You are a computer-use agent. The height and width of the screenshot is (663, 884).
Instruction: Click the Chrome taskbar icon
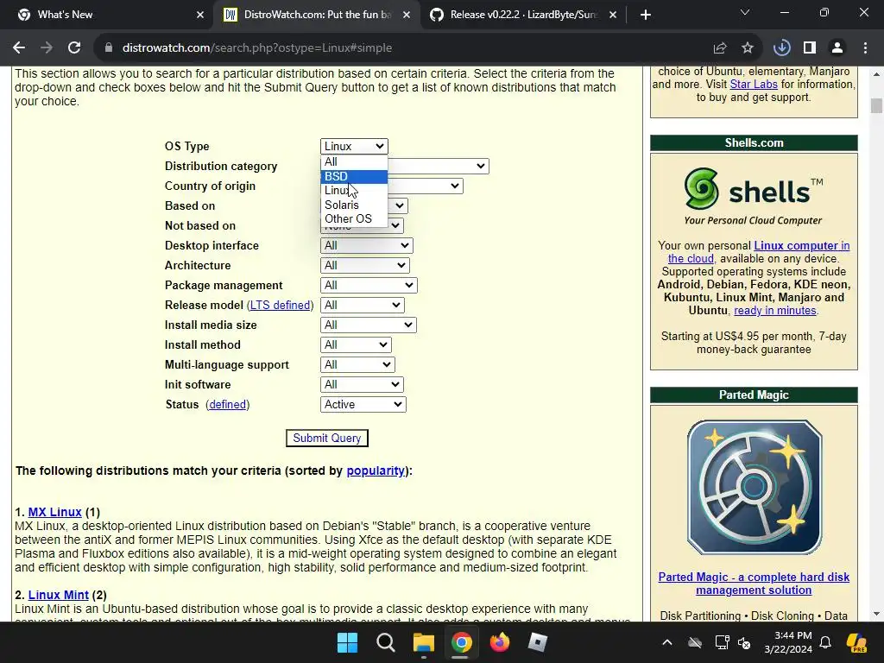point(461,642)
